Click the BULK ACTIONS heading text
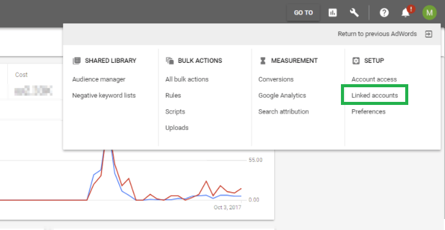445x230 pixels. pos(200,60)
